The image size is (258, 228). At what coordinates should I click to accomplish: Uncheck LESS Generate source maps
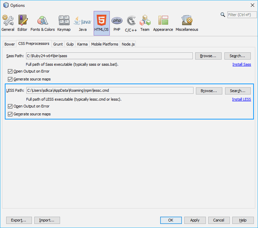[10, 114]
